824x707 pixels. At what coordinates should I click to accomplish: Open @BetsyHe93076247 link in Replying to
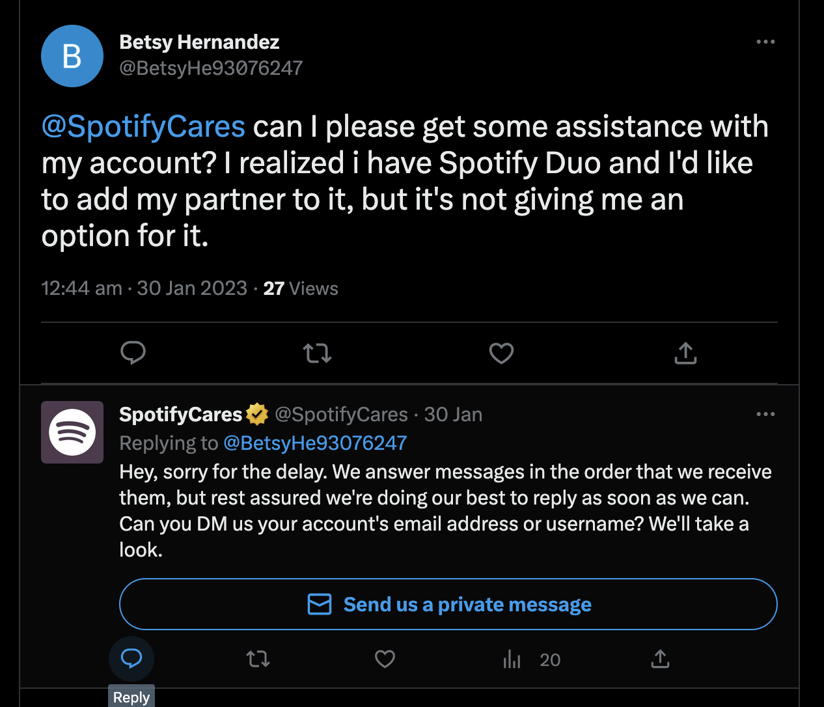(315, 443)
